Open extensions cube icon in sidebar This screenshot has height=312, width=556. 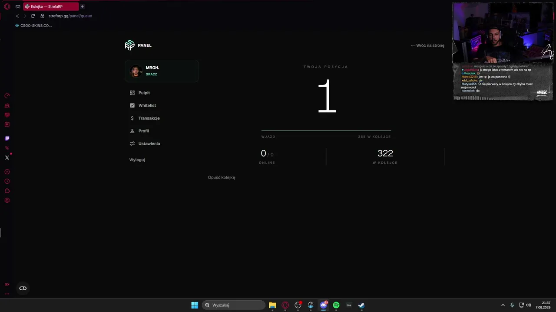pyautogui.click(x=7, y=191)
